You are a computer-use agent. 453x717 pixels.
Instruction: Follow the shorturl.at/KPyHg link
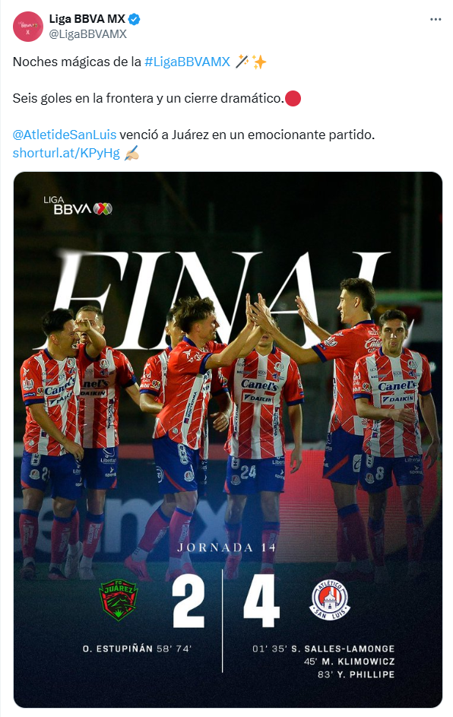66,153
